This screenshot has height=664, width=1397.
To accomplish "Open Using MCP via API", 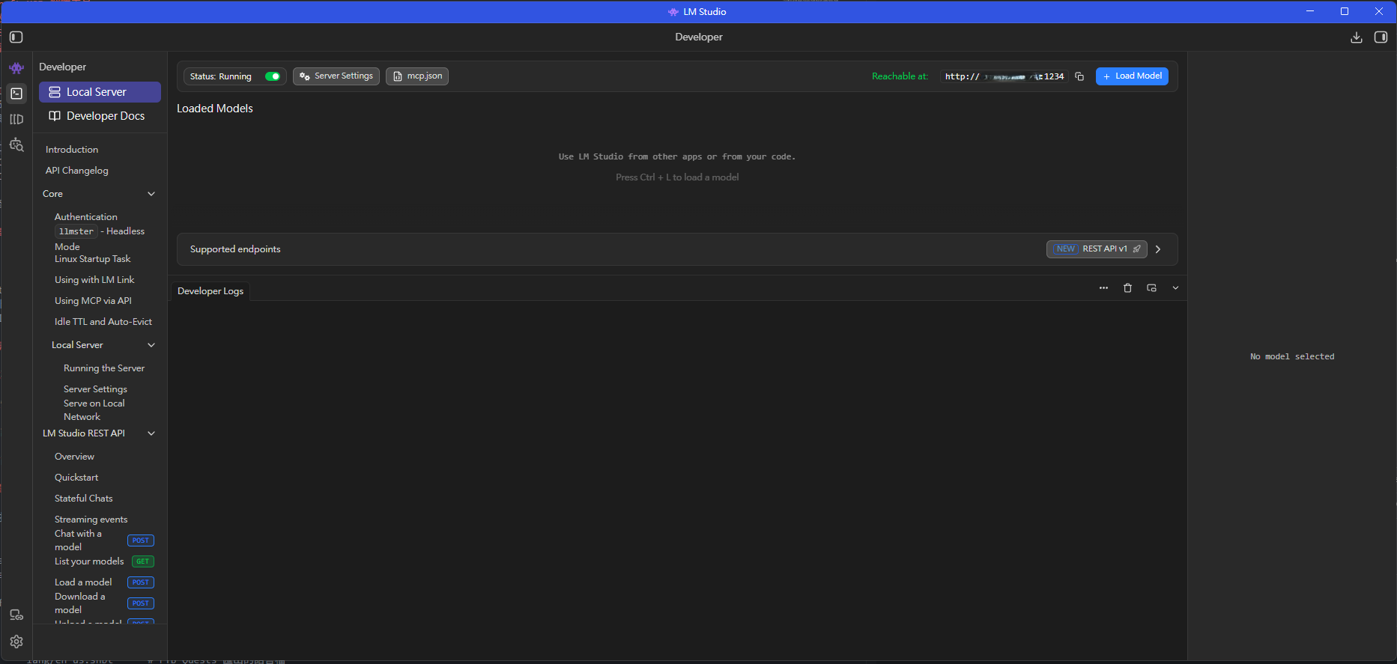I will 93,301.
